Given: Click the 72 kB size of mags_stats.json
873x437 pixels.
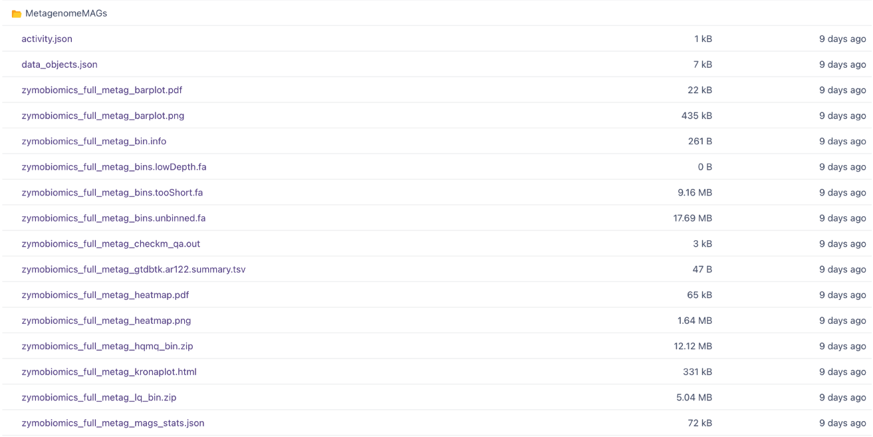Looking at the screenshot, I should [699, 423].
